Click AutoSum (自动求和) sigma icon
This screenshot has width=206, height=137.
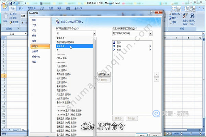pos(170,14)
